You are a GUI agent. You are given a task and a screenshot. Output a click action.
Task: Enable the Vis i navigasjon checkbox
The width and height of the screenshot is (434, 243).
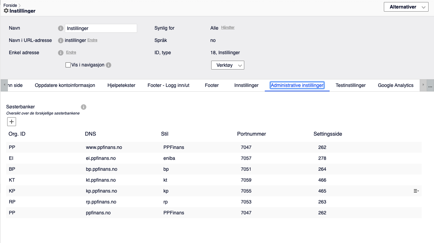[68, 65]
